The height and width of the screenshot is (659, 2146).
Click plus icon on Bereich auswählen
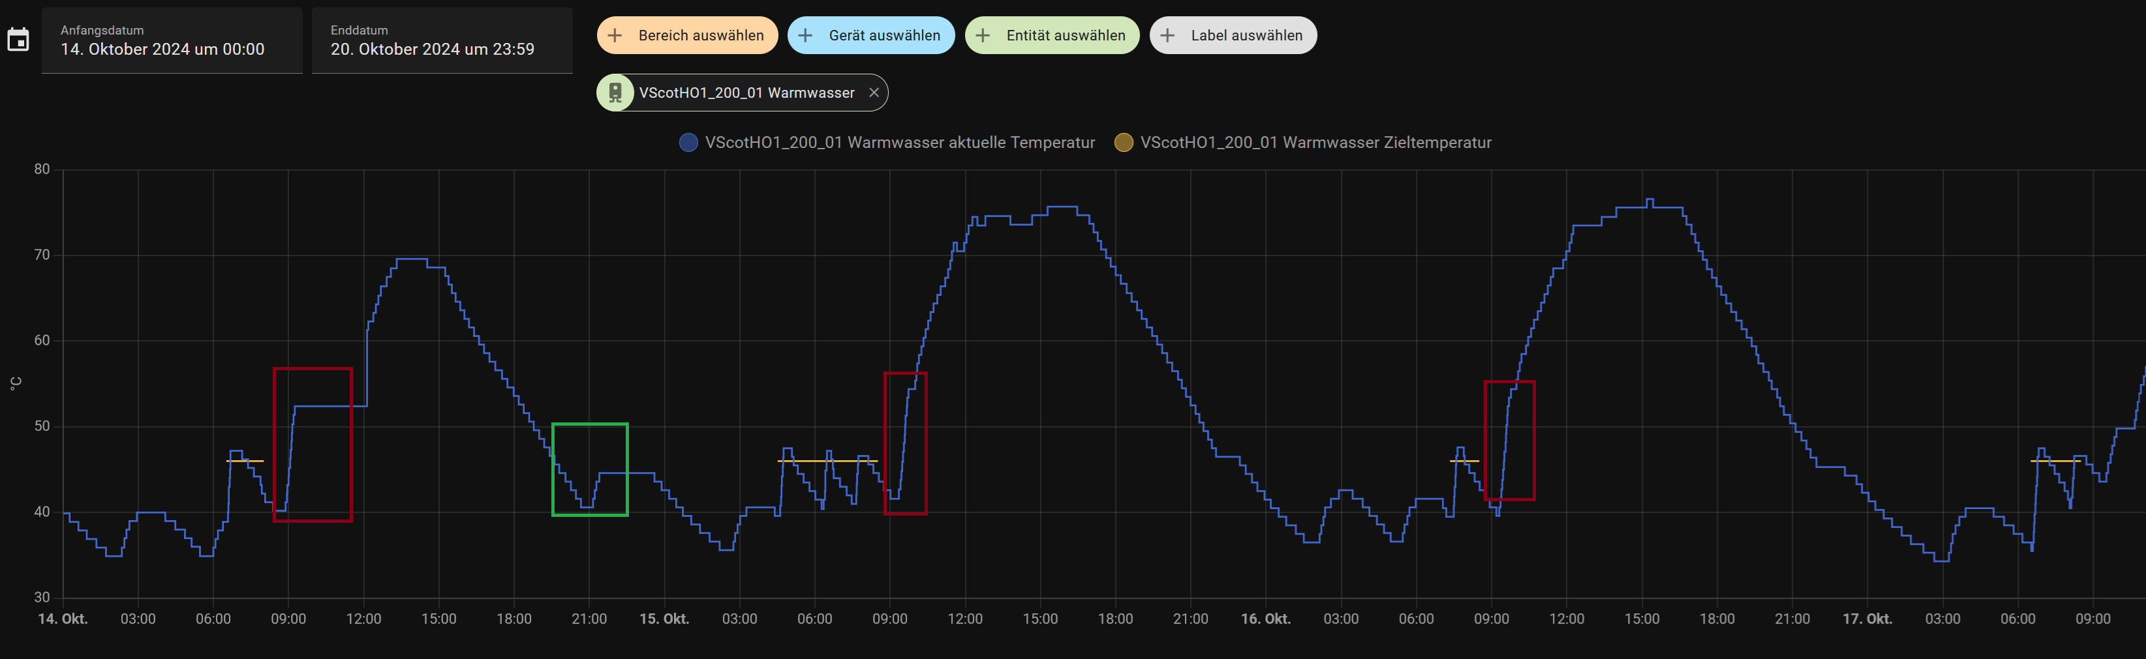point(615,35)
